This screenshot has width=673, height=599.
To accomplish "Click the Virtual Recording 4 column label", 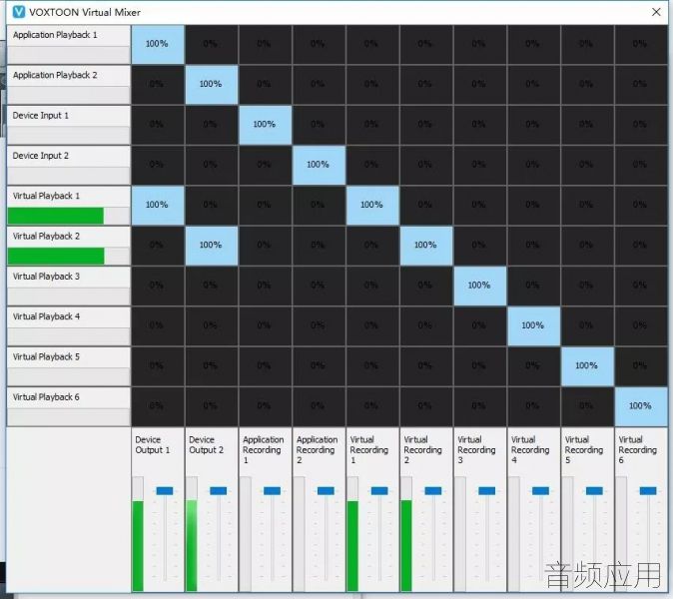I will [530, 450].
